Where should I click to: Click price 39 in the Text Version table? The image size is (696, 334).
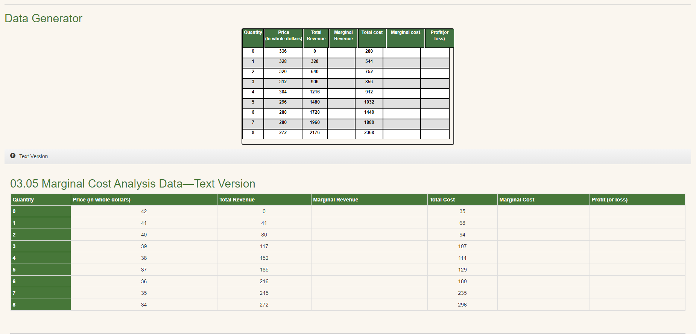pos(144,246)
